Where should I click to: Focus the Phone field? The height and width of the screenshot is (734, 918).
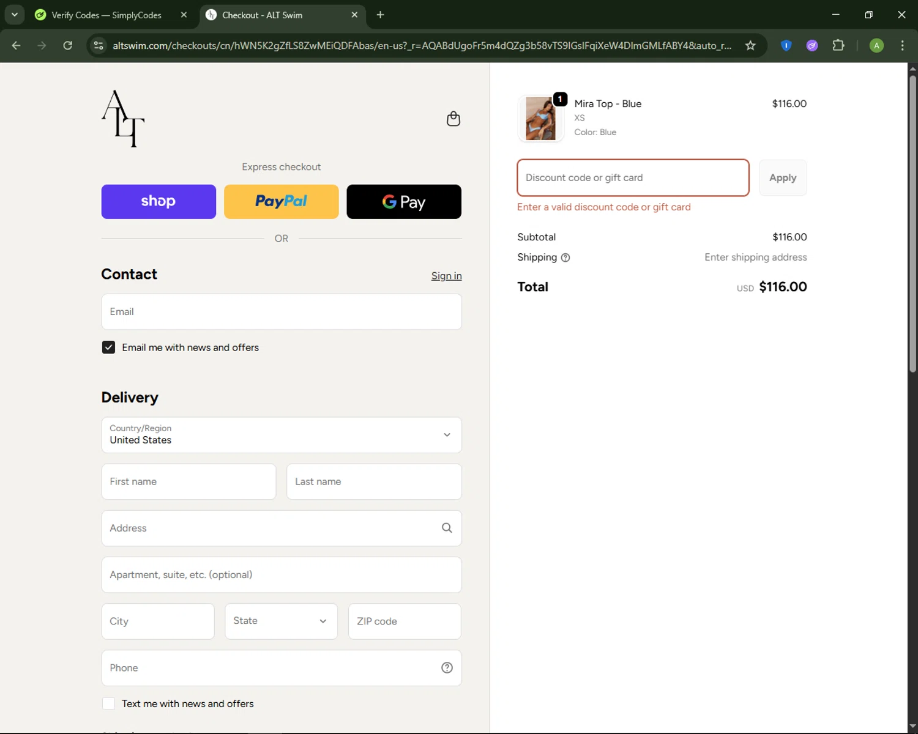282,668
